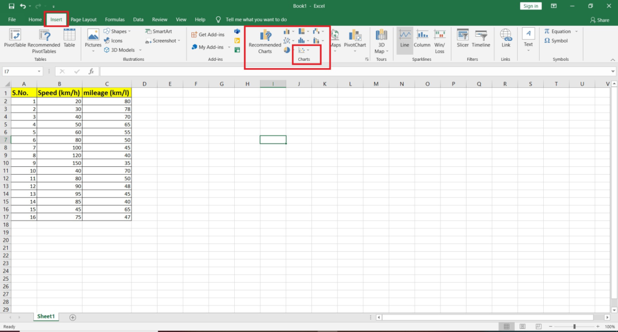This screenshot has height=332, width=618.
Task: Expand the 3D Models dropdown arrow
Action: click(140, 50)
